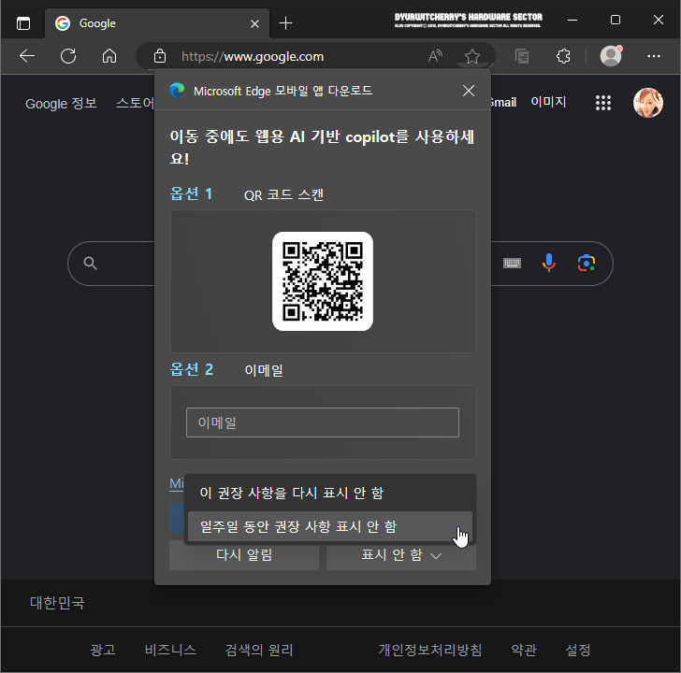Open Google account profile picture
The height and width of the screenshot is (673, 681).
pyautogui.click(x=648, y=103)
